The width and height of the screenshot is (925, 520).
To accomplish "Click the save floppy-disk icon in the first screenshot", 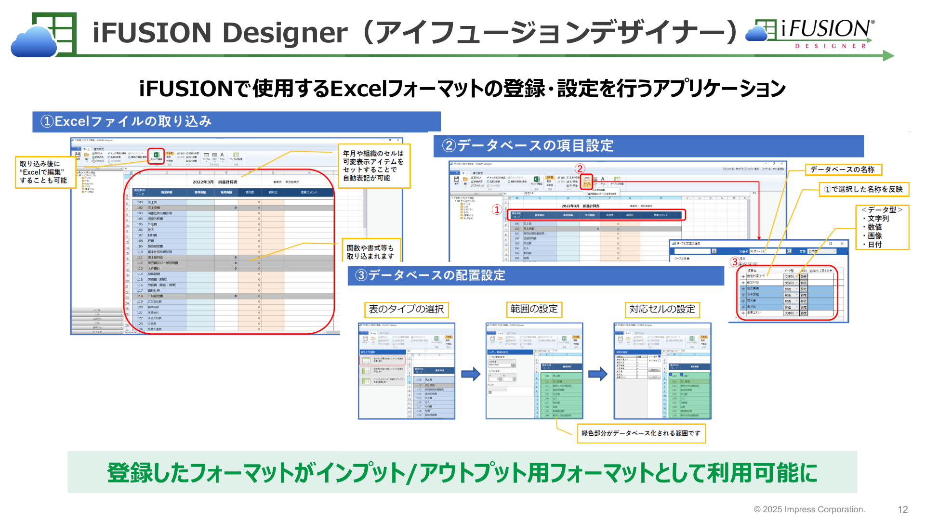I will [78, 156].
